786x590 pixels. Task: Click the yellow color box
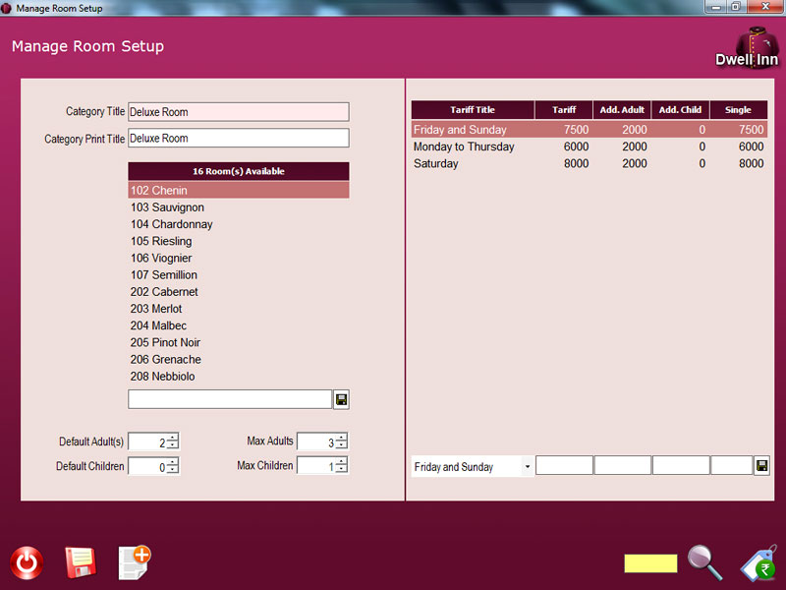point(650,563)
